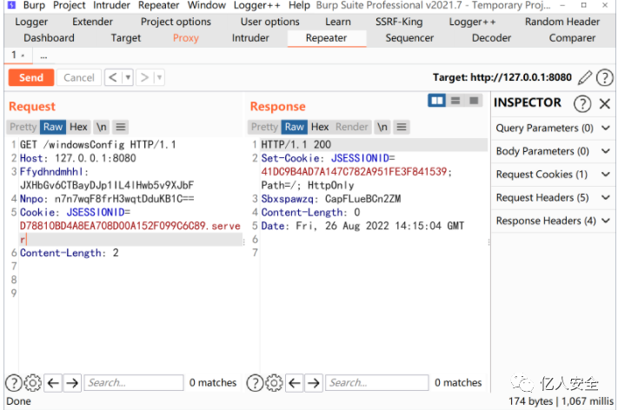Viewport: 618px width, 410px height.
Task: Open the User options tab
Action: [x=270, y=22]
